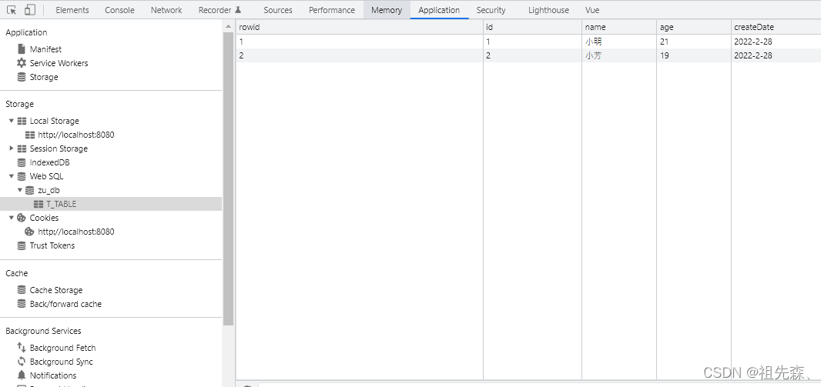
Task: Select Manifest in the Application section
Action: tap(45, 49)
